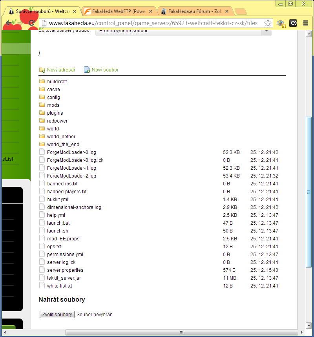This screenshot has height=337, width=314.
Task: Click the folder icon next to buildcraft
Action: point(42,81)
